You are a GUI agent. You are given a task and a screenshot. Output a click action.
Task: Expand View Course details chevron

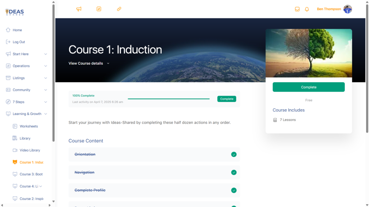pyautogui.click(x=108, y=63)
